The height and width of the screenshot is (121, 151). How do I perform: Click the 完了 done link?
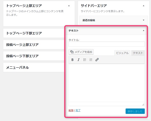click(x=78, y=110)
